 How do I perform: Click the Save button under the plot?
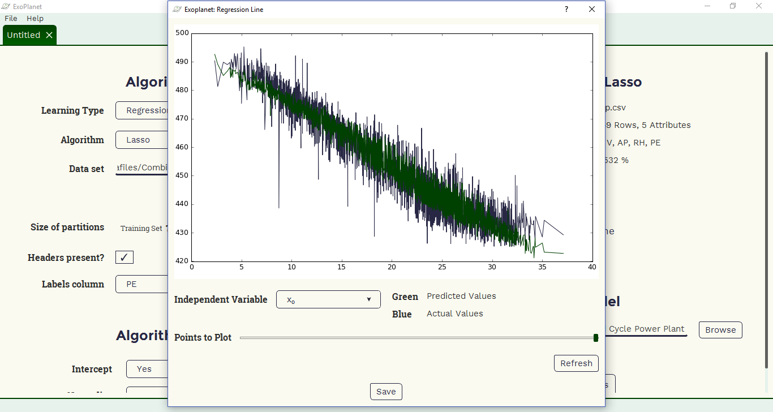pos(386,392)
